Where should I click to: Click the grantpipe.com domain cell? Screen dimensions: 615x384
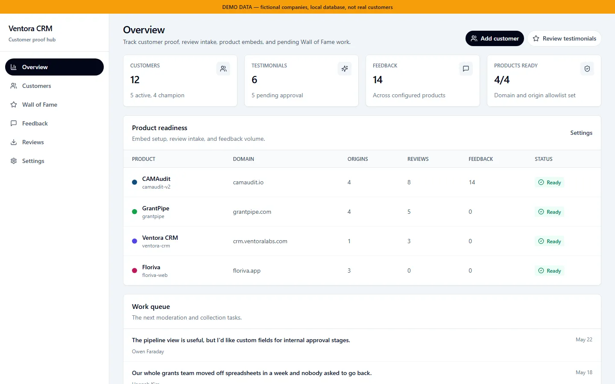click(252, 212)
